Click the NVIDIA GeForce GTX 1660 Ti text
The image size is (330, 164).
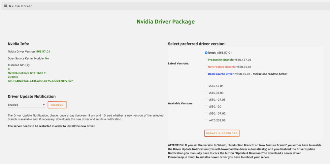(27, 73)
